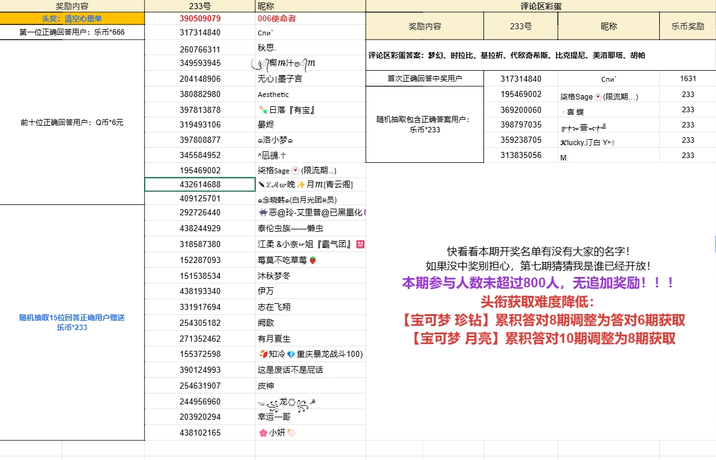Select the line 【宝可梦 月亮】累积答对10期
Screen dimensions: 716x460
tap(543, 339)
